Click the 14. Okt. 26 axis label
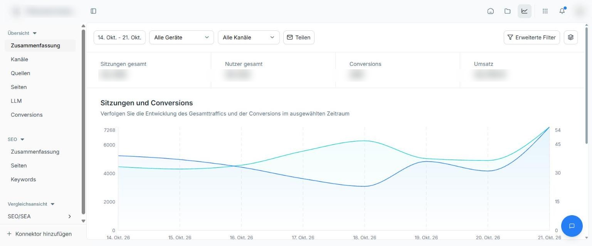592x246 pixels. point(118,238)
